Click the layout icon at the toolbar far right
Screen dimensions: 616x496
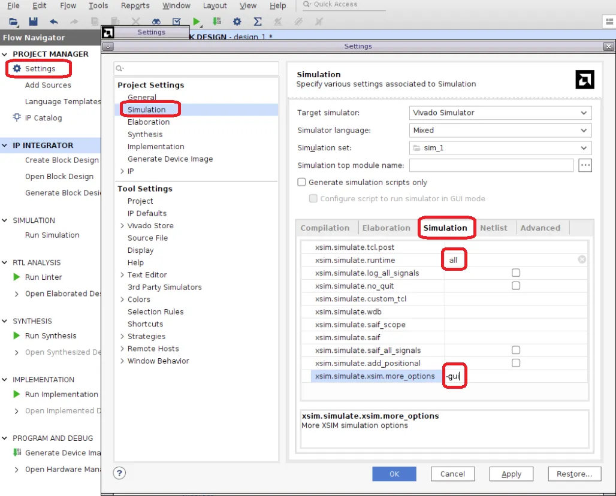609,22
